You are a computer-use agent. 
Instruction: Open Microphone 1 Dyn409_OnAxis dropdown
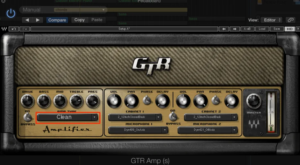[138, 130]
